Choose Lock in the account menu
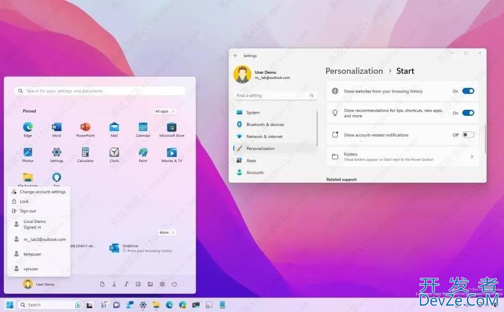This screenshot has height=312, width=504. [x=24, y=201]
